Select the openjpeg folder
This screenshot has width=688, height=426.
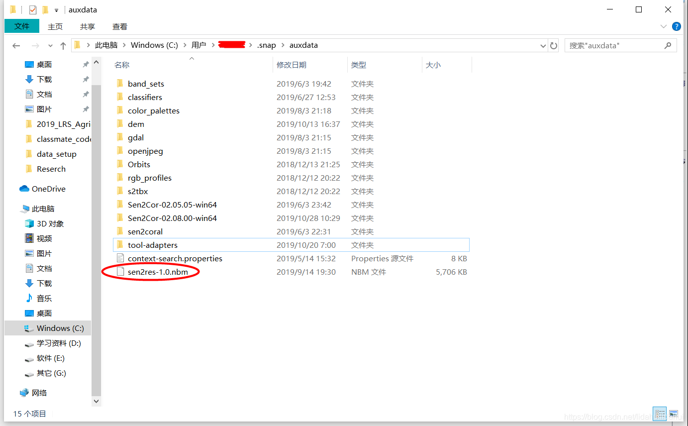click(145, 151)
